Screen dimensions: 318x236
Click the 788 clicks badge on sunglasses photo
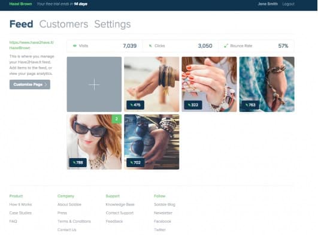[x=78, y=162]
